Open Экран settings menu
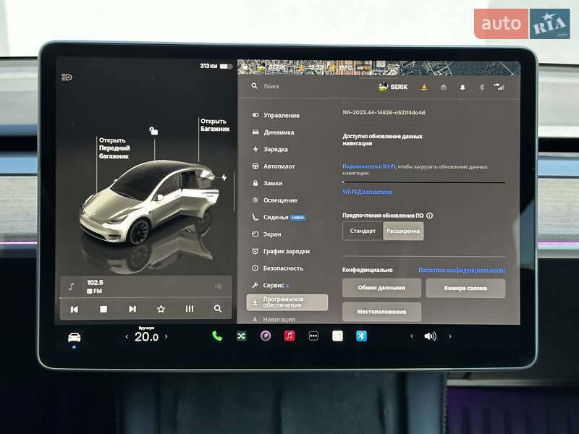Image resolution: width=579 pixels, height=434 pixels. click(266, 234)
